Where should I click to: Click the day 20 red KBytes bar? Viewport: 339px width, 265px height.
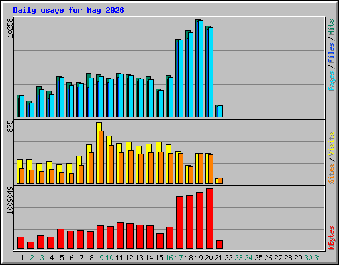(209, 219)
